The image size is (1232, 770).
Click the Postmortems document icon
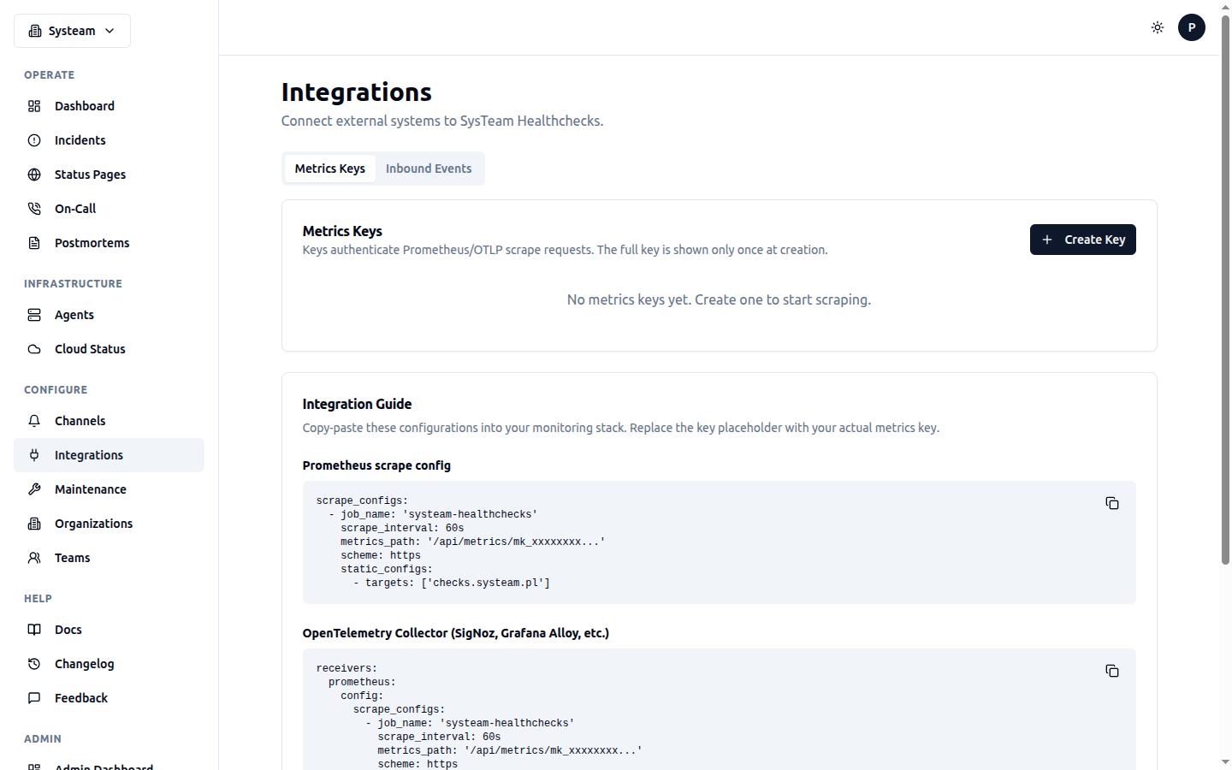[x=34, y=243]
